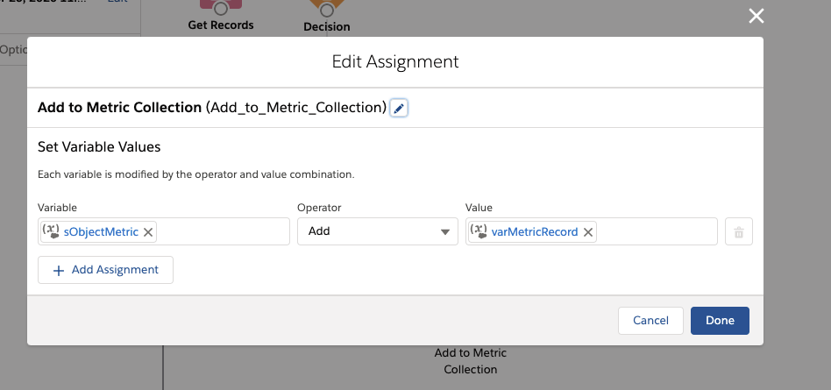Click the variable icon in sObjectMetric pill
Screen dimensions: 831x390
point(51,232)
